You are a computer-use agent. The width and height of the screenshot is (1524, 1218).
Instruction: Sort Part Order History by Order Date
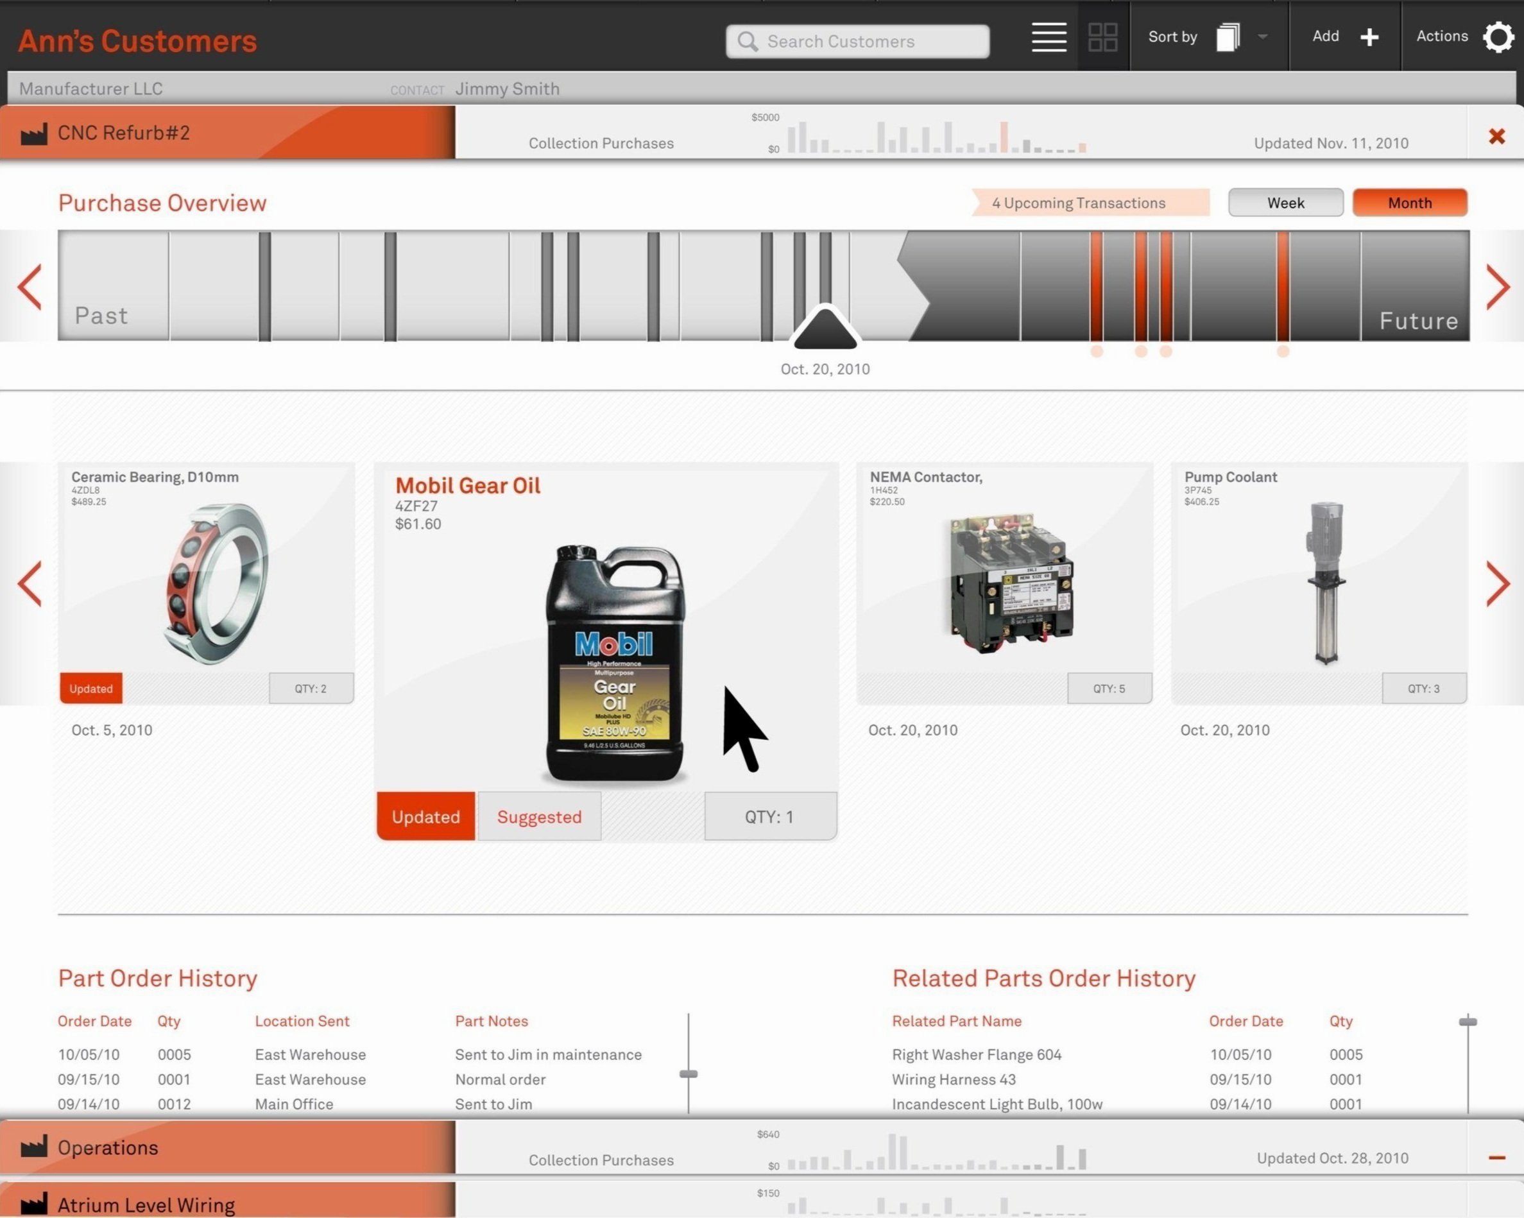(x=95, y=1021)
